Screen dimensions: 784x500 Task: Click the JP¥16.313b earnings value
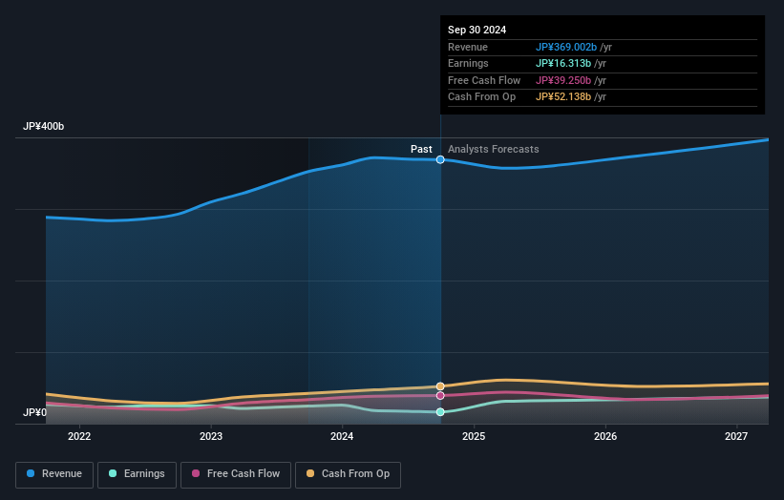pyautogui.click(x=563, y=63)
